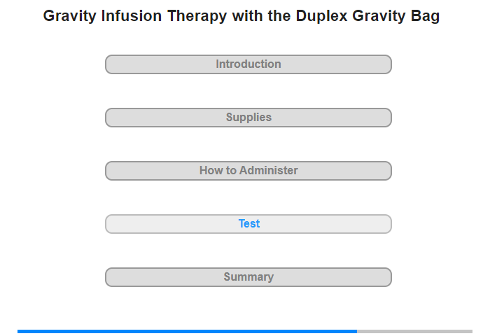The height and width of the screenshot is (336, 490).
Task: Click the word Test in blue
Action: (249, 223)
